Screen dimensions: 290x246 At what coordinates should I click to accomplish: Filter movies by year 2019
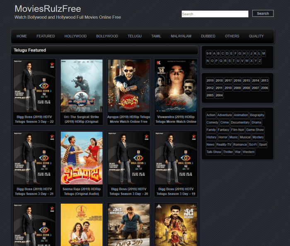pyautogui.click(x=210, y=80)
